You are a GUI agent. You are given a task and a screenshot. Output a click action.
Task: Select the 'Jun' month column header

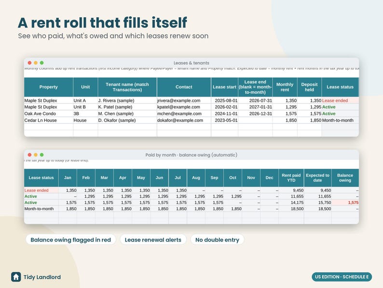pyautogui.click(x=159, y=178)
